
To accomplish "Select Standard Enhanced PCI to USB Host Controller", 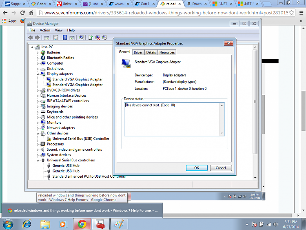I will point(89,176).
